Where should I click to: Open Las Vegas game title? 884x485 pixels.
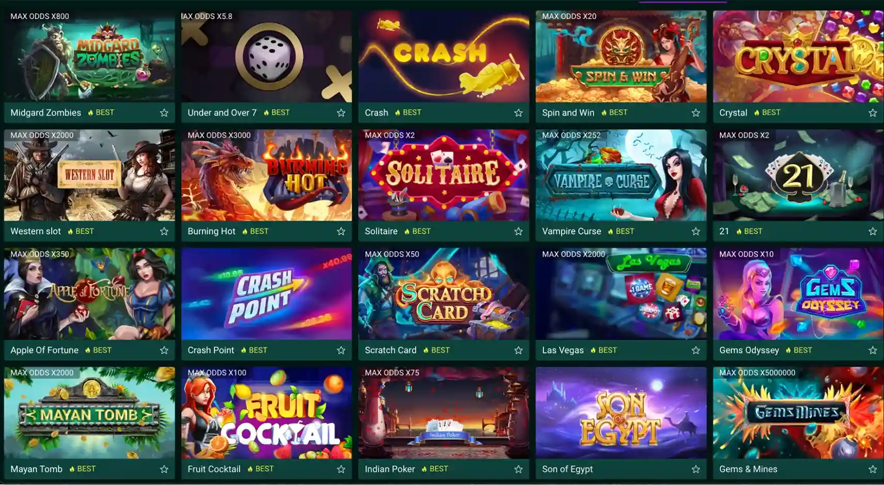[x=563, y=350]
